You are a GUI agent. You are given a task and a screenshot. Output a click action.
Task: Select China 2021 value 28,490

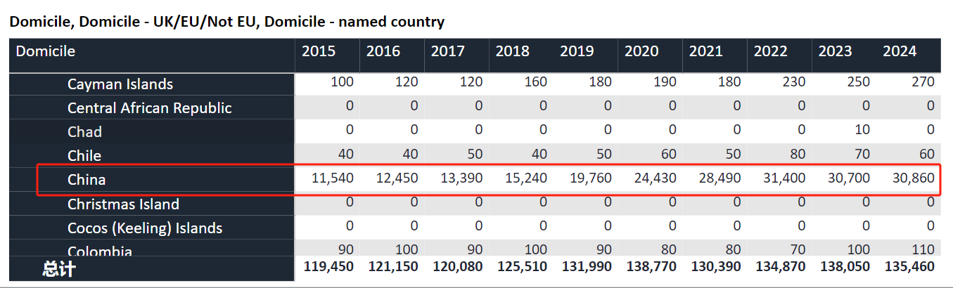coord(720,178)
